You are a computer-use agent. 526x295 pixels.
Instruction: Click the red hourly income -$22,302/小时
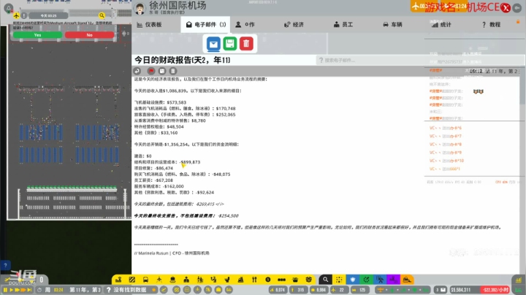[x=495, y=290]
